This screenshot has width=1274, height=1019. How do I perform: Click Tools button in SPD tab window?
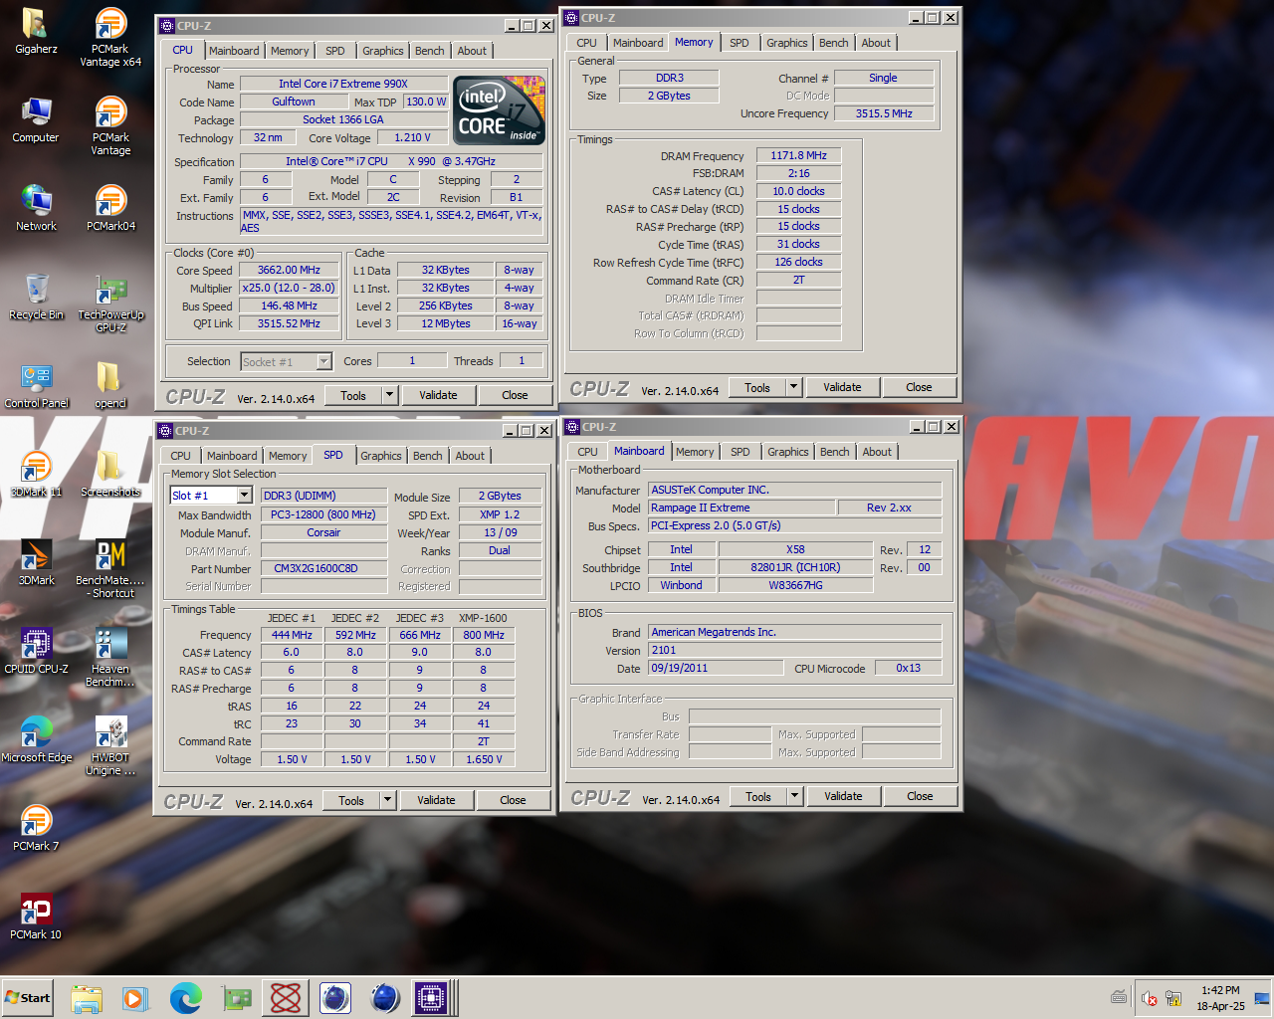tap(351, 800)
